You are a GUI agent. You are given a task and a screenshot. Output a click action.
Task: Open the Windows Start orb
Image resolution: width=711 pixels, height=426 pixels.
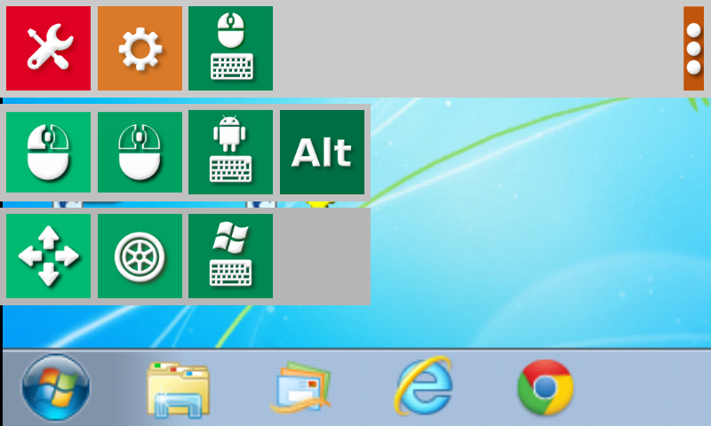click(56, 388)
